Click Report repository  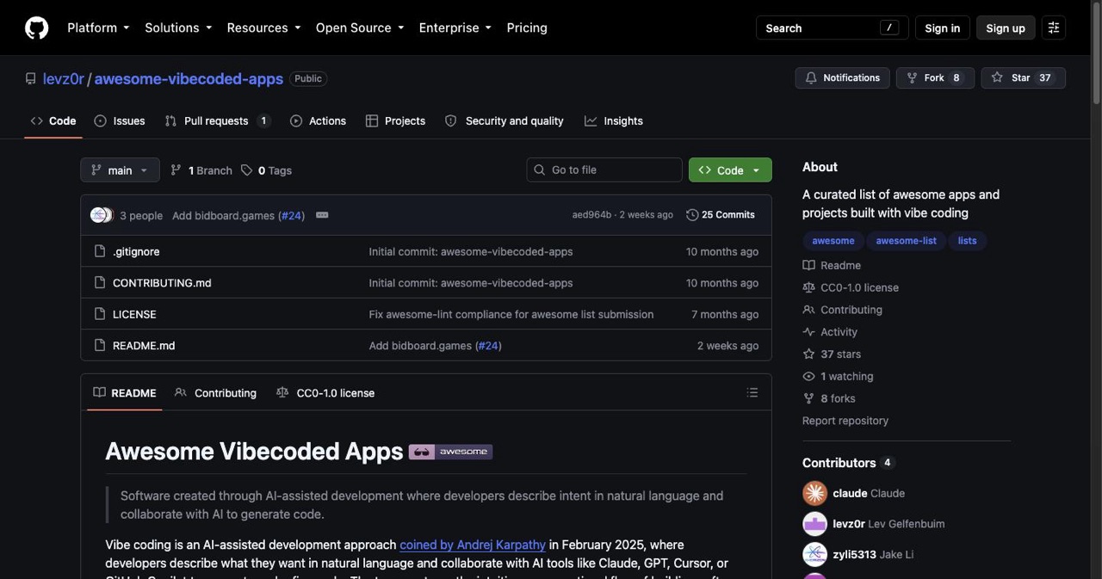(x=845, y=421)
